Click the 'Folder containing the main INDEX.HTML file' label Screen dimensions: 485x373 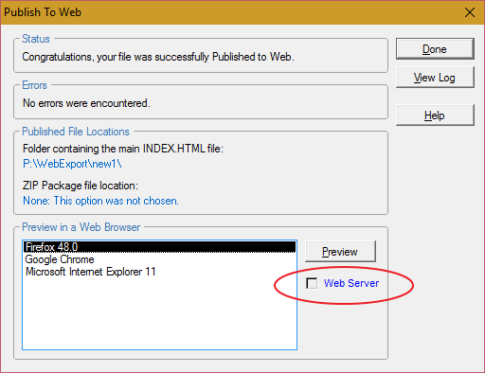click(x=123, y=149)
